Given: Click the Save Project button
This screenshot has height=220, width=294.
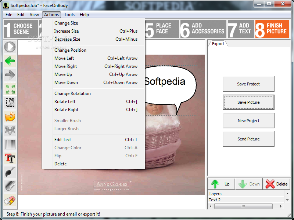Looking at the screenshot, I should pos(249,84).
